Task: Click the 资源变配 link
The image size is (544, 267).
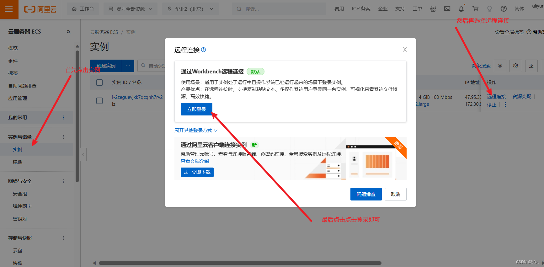Action: [x=522, y=97]
